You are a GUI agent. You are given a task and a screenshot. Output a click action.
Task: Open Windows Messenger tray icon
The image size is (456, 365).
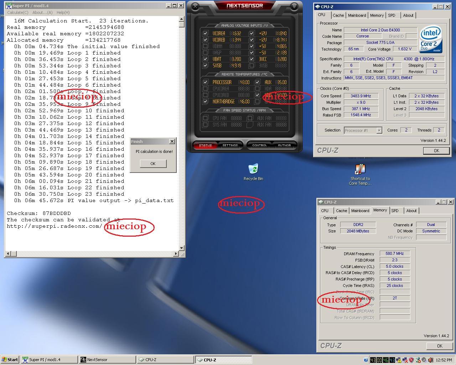click(x=418, y=360)
